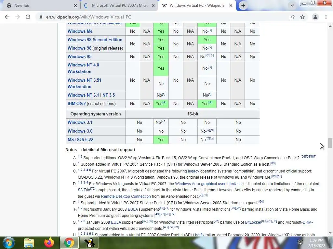This screenshot has width=333, height=249.
Task: Open the IBM OS/2 link
Action: tap(77, 103)
